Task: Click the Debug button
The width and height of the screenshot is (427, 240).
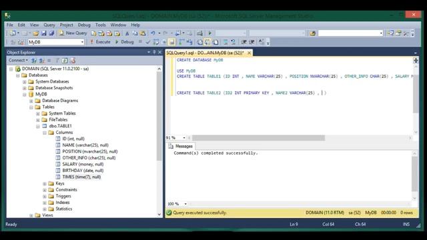Action: coord(124,42)
